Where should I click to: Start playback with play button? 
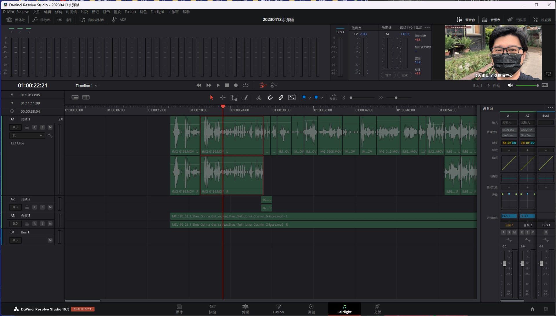(218, 85)
